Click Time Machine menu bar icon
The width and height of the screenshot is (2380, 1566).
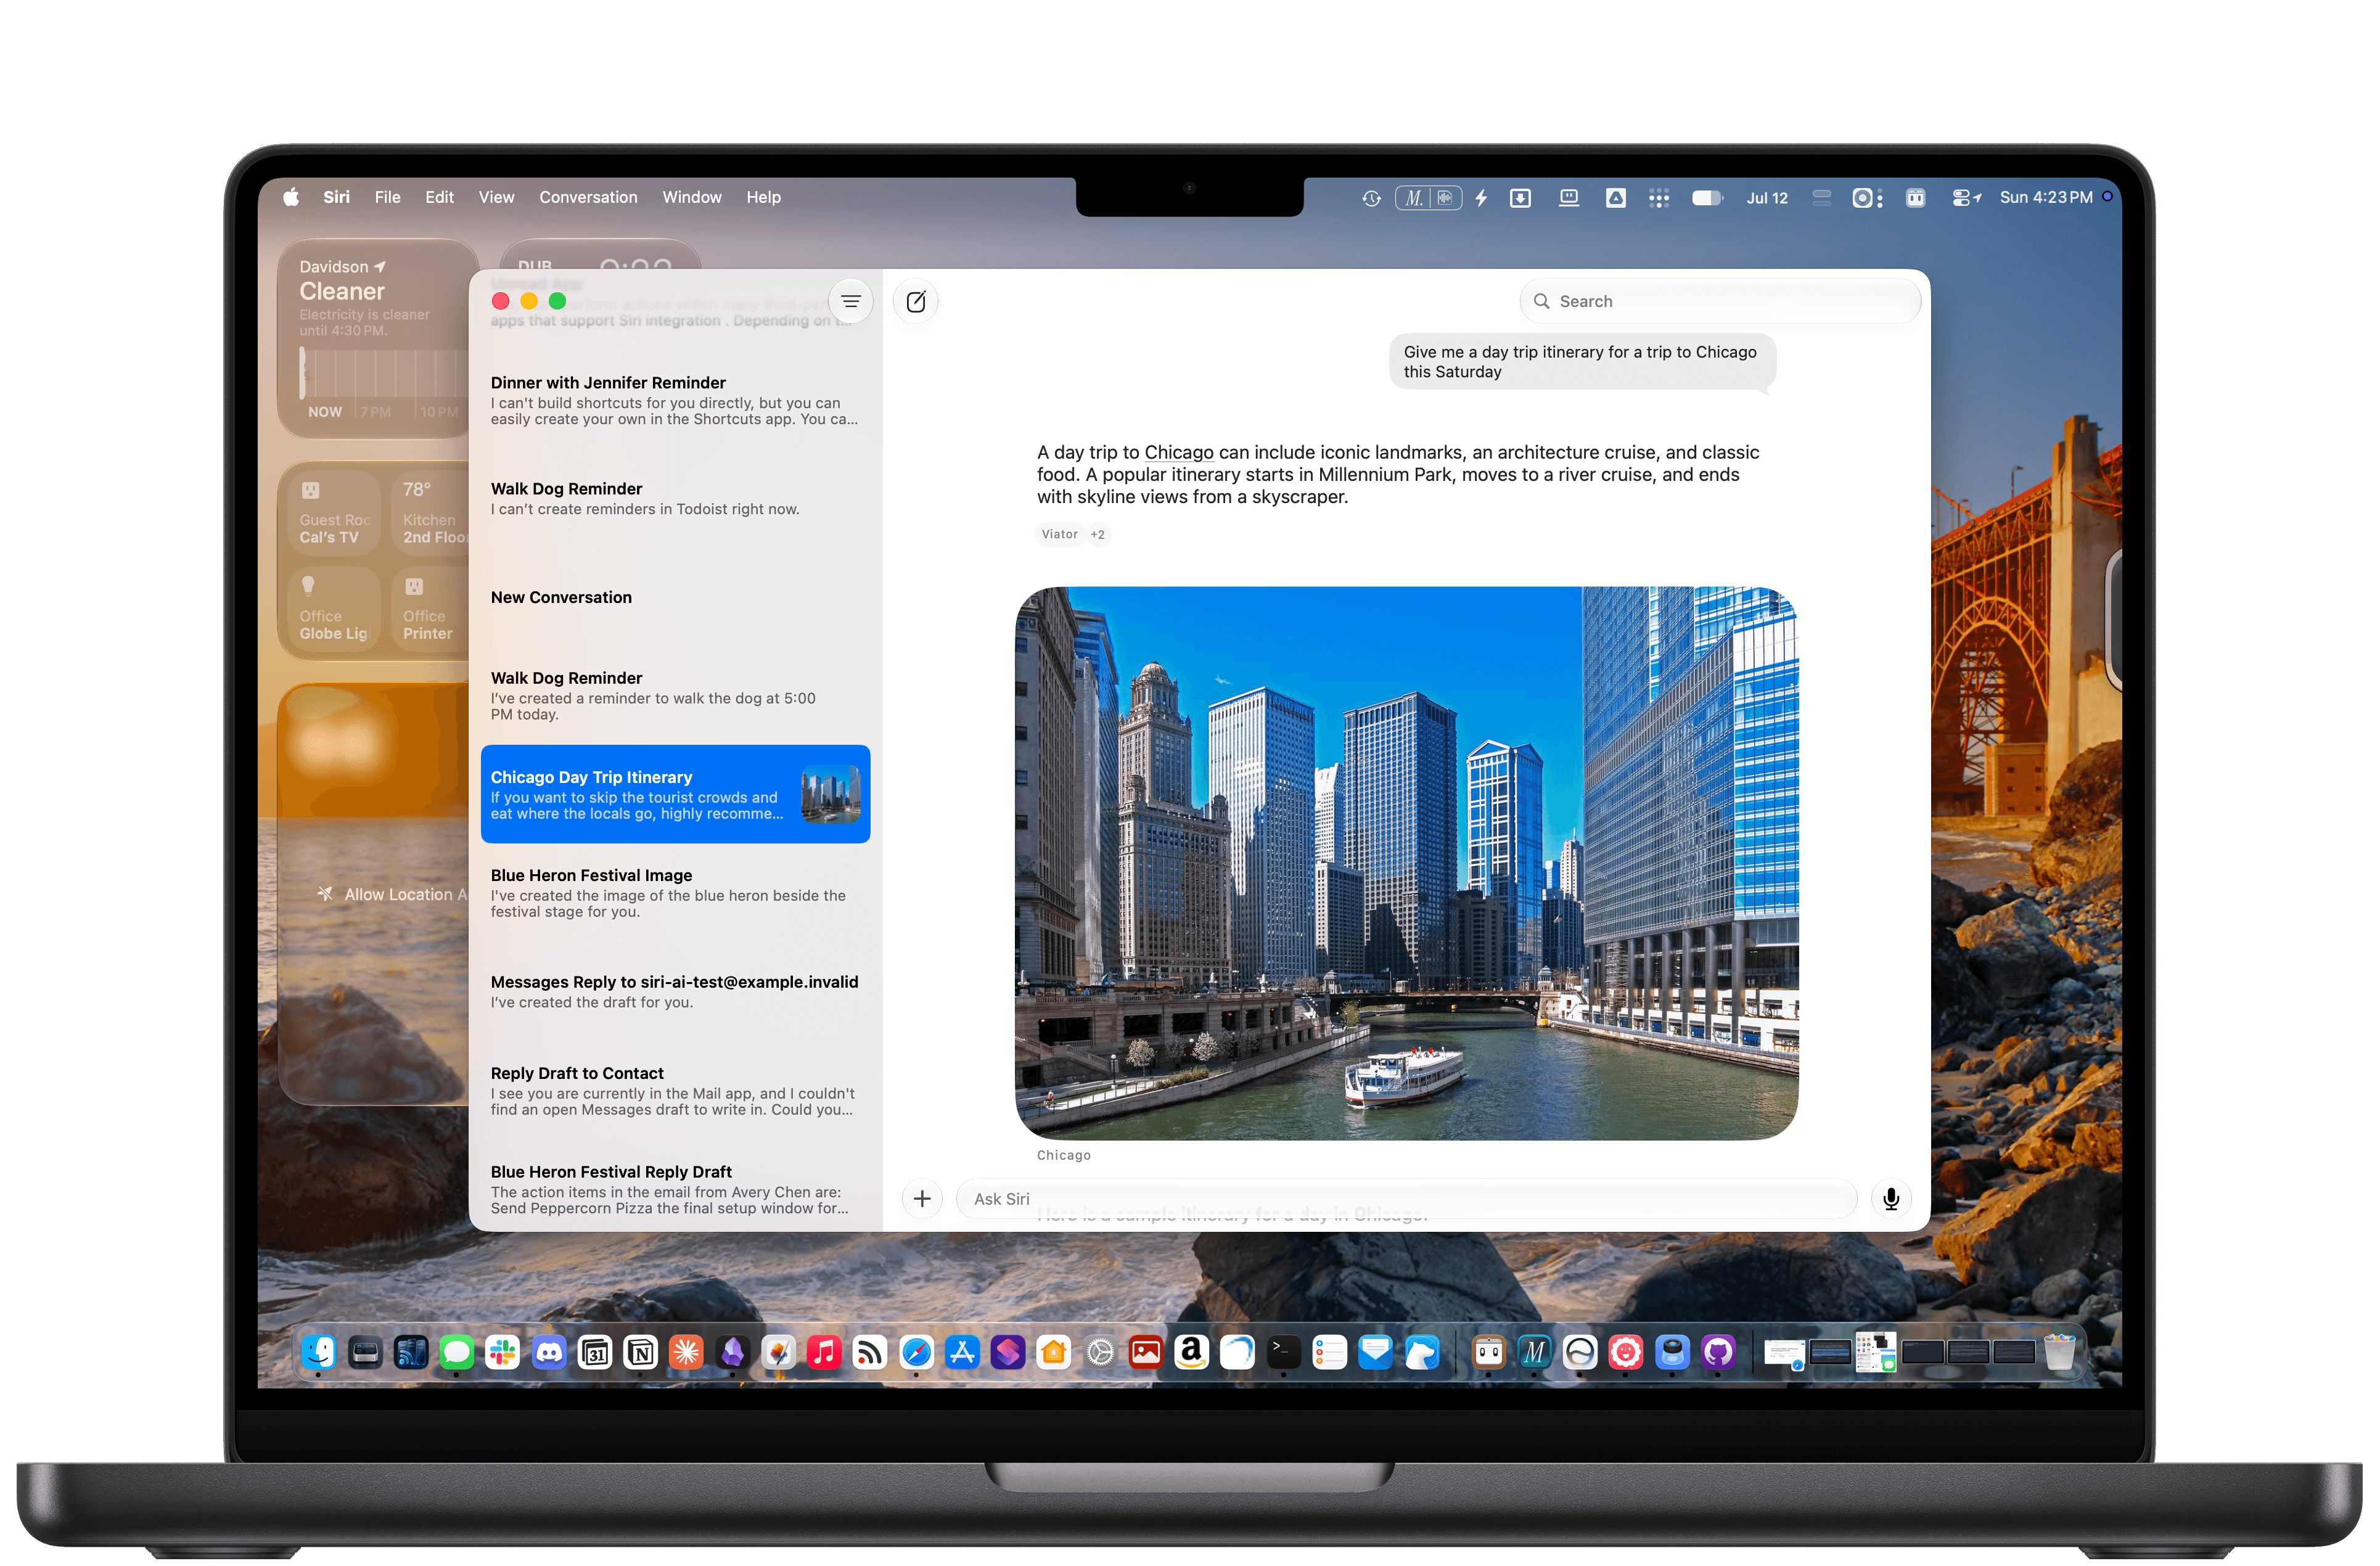coord(1371,198)
